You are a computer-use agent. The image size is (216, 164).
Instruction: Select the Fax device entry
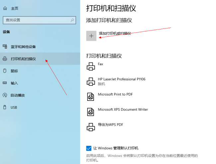point(100,64)
